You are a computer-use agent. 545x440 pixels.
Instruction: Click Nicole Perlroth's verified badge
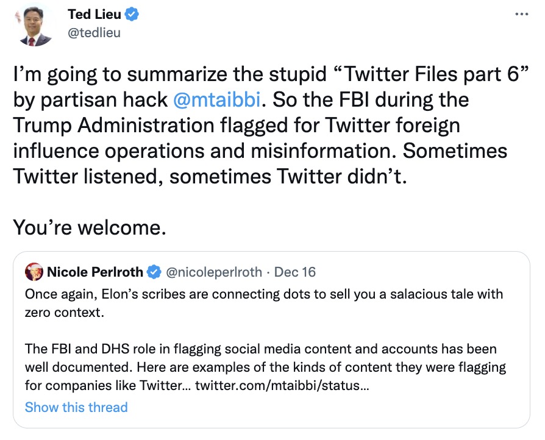coord(154,272)
